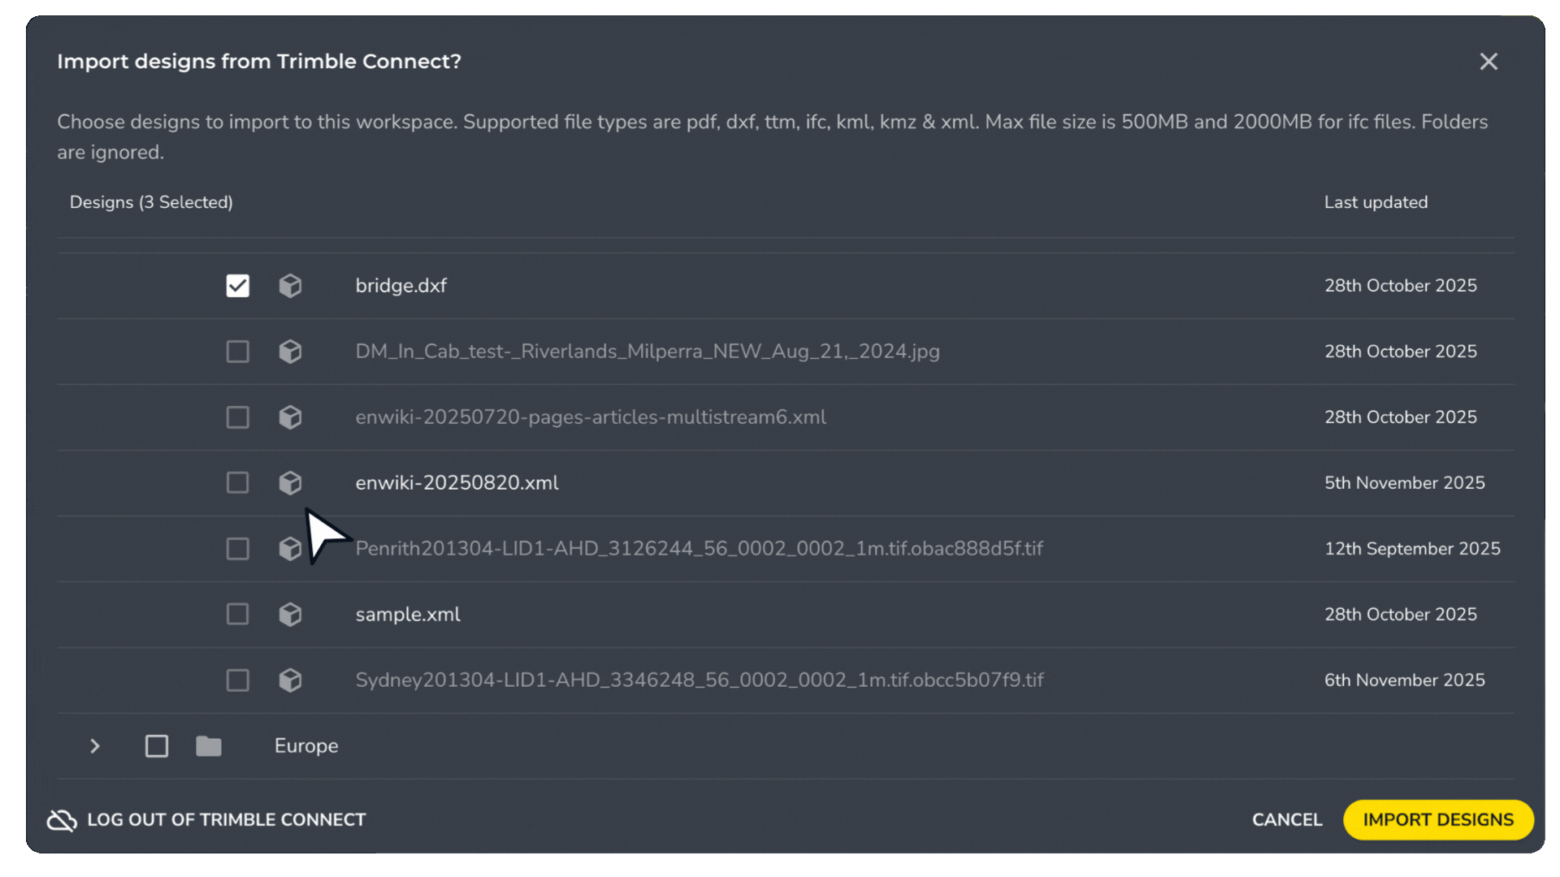Click the cube icon beside bridge.dxf
Viewport: 1560px width, 877px height.
click(290, 285)
